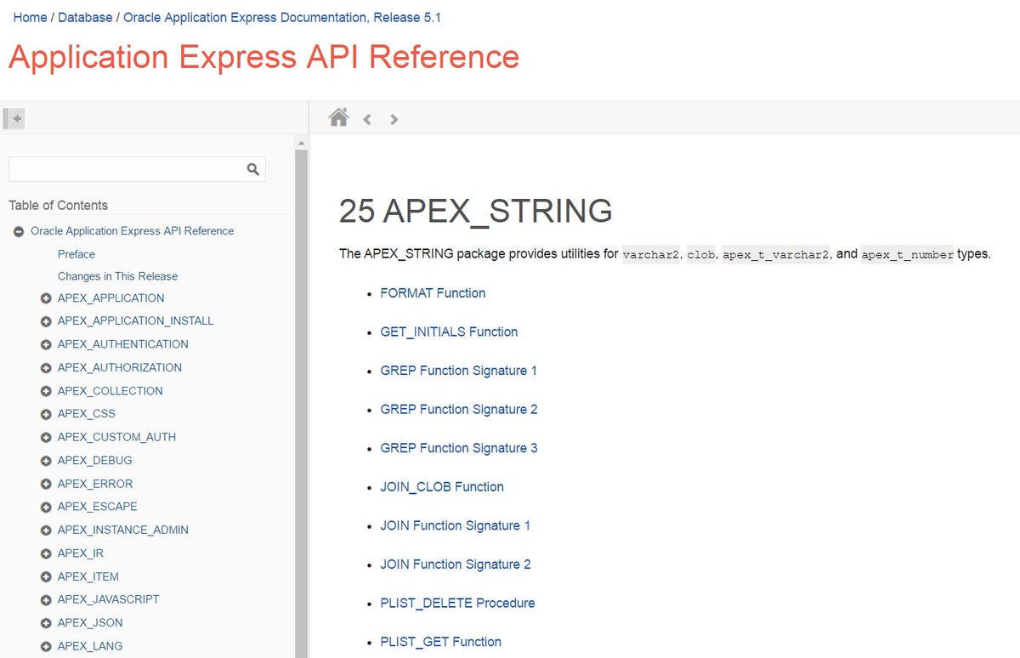
Task: Select APEX_ITEM in the contents tree
Action: coord(88,576)
